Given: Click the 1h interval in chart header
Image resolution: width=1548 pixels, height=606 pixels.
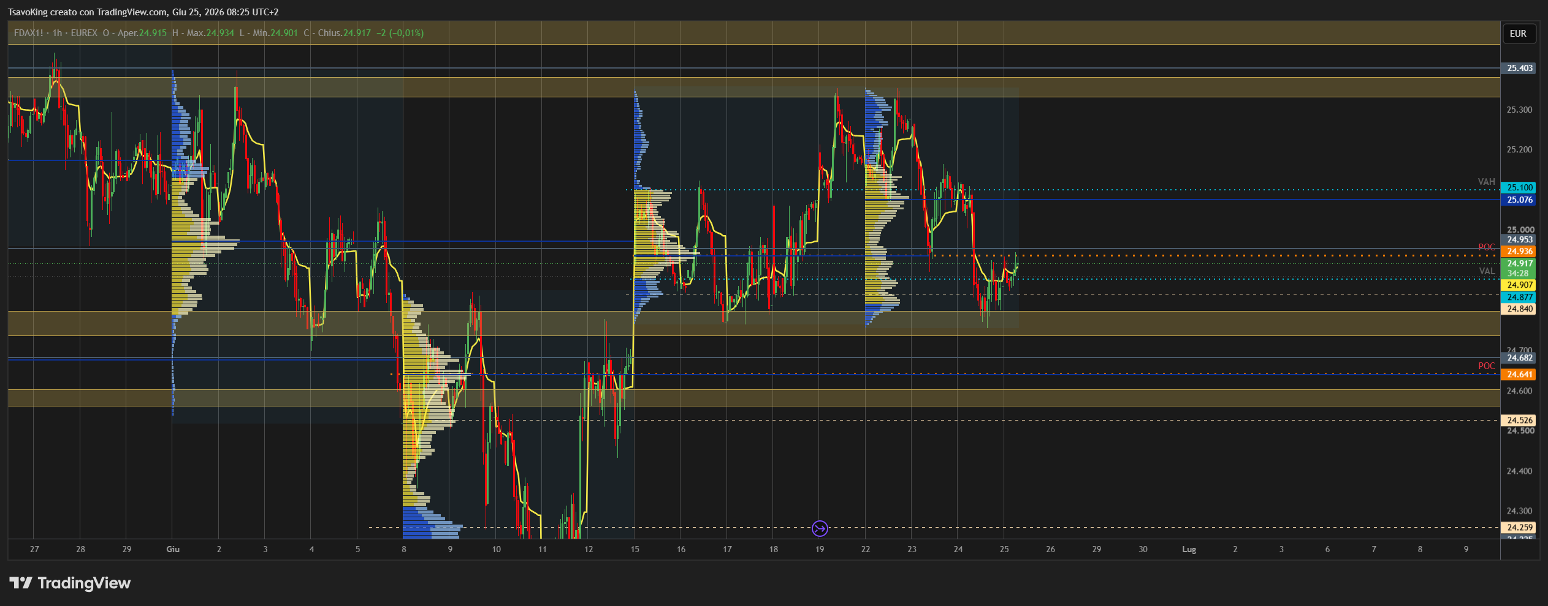Looking at the screenshot, I should (x=57, y=33).
